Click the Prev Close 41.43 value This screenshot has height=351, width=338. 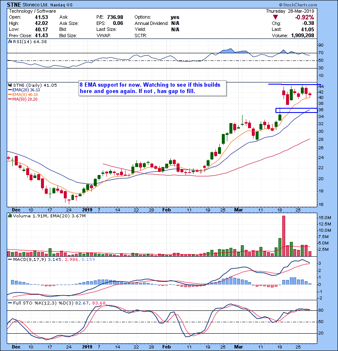(x=41, y=36)
